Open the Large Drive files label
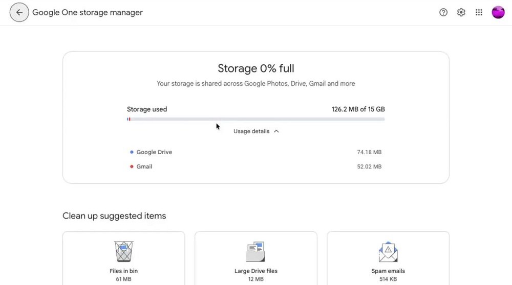This screenshot has height=285, width=512. tap(256, 271)
